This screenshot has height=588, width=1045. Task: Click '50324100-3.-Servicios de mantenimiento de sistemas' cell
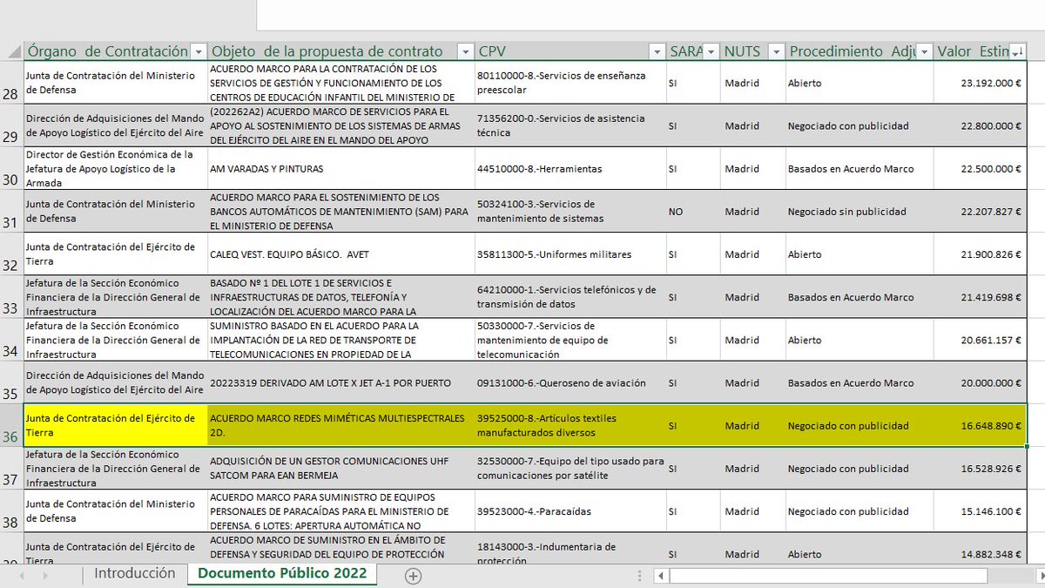click(570, 211)
